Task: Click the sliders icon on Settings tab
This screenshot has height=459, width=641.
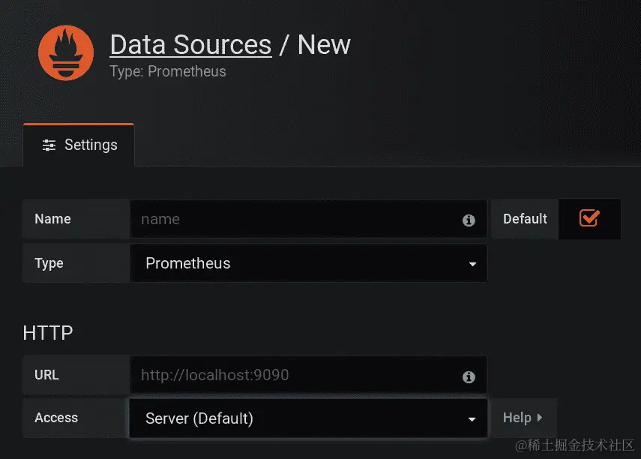Action: (x=49, y=145)
